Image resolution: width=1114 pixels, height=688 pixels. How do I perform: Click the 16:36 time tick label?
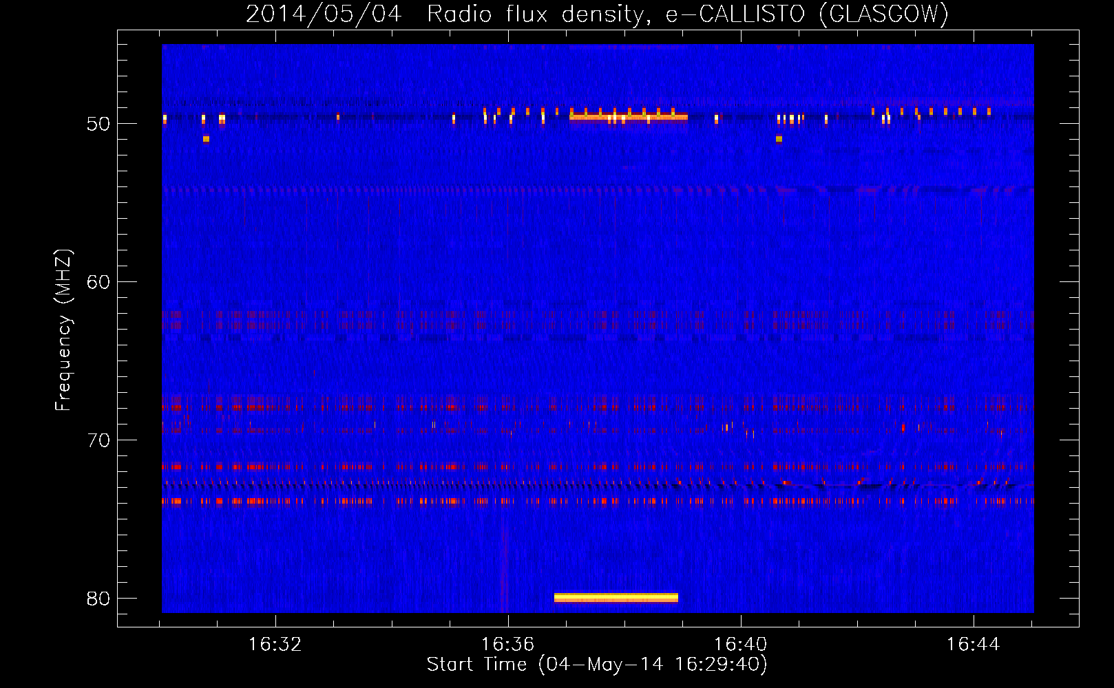[x=508, y=645]
